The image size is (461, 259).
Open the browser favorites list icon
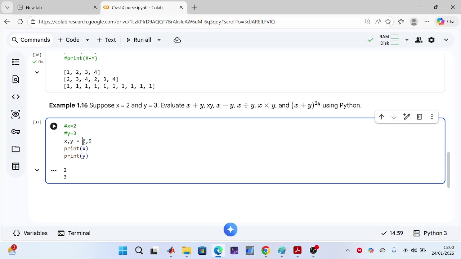coord(401,22)
